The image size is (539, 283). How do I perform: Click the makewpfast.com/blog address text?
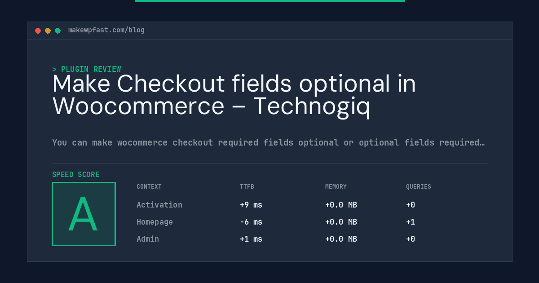(106, 30)
